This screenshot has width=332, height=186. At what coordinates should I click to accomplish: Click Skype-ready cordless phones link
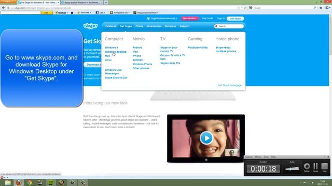pyautogui.click(x=226, y=50)
